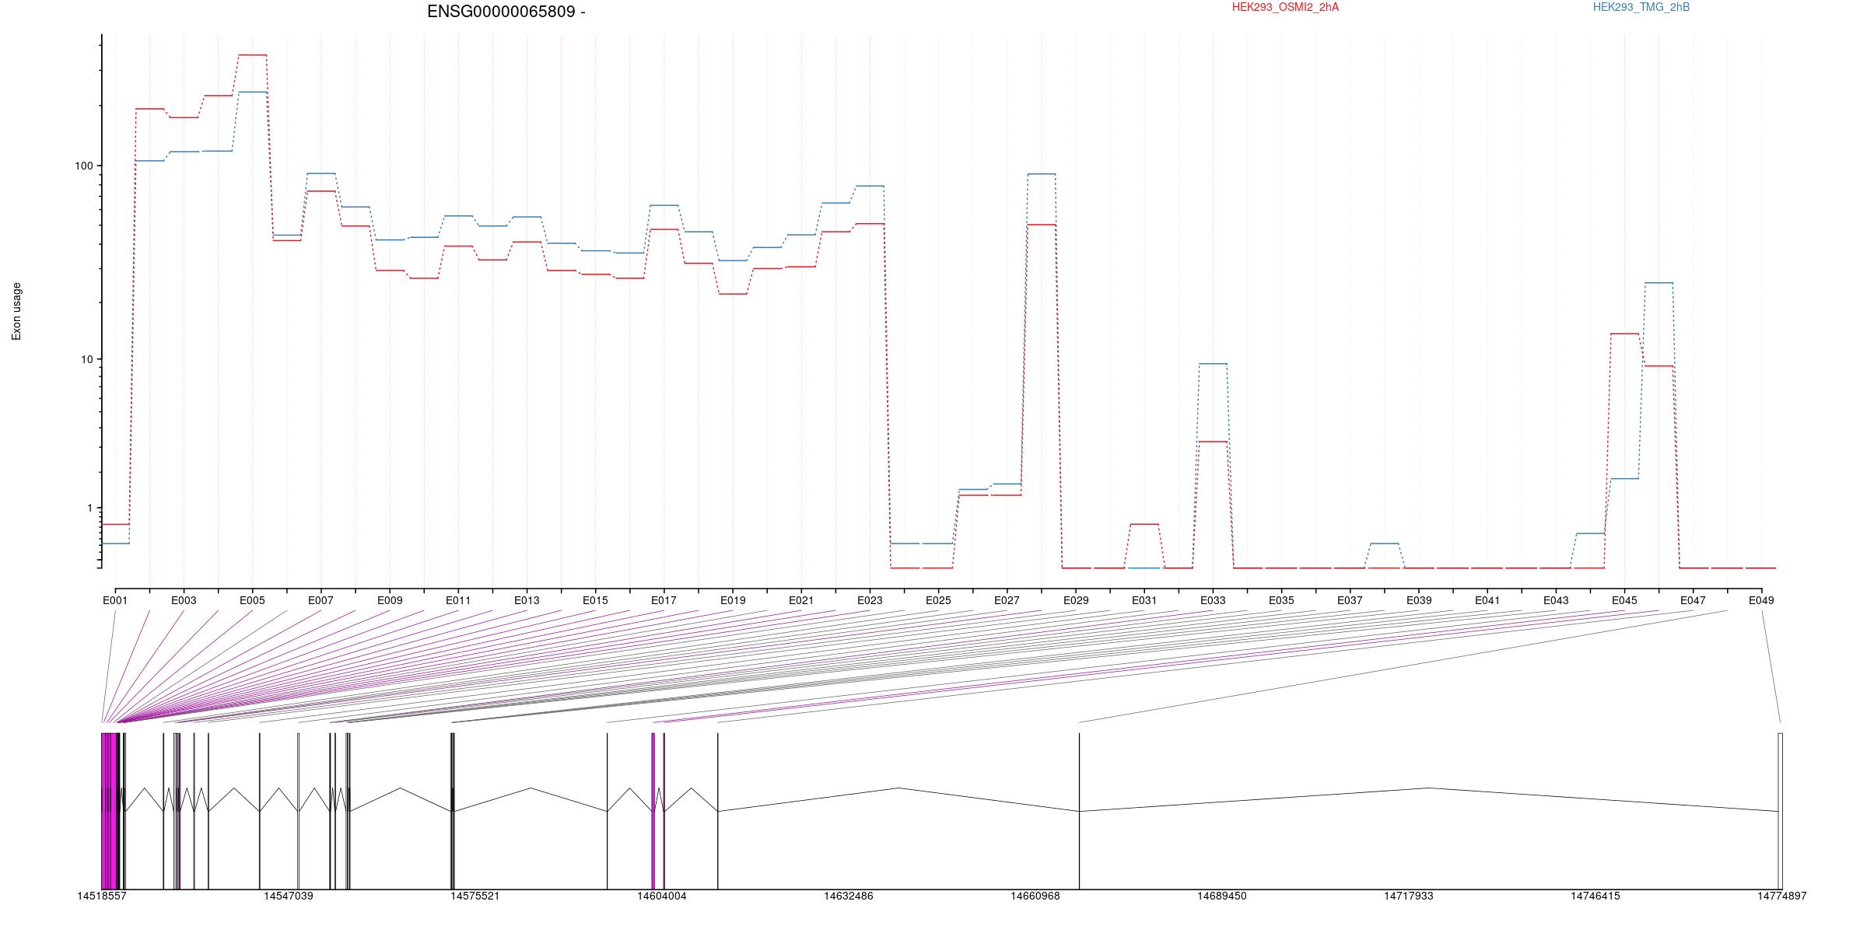1867x933 pixels.
Task: Click exon label E001
Action: (115, 600)
